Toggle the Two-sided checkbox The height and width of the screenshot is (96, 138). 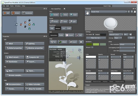click(93, 35)
